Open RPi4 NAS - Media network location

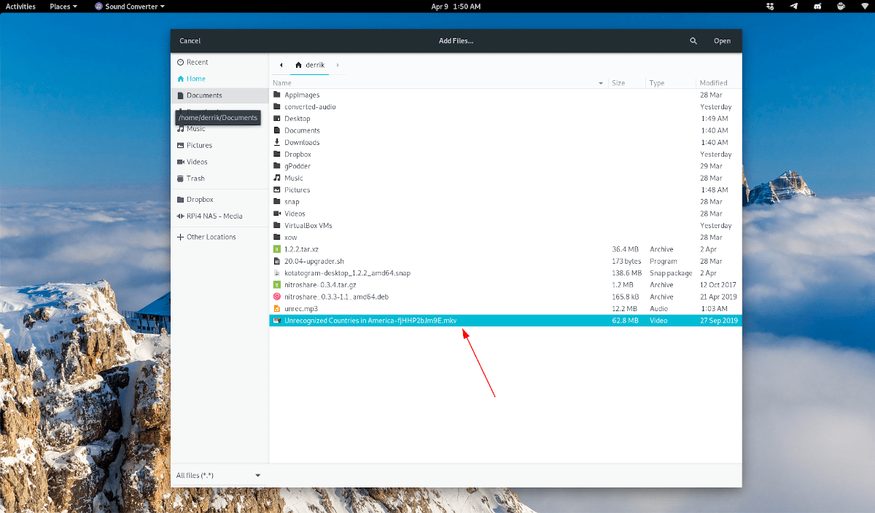click(x=213, y=216)
